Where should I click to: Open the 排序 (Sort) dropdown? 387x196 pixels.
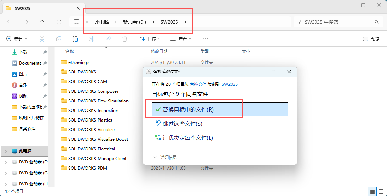(x=150, y=38)
